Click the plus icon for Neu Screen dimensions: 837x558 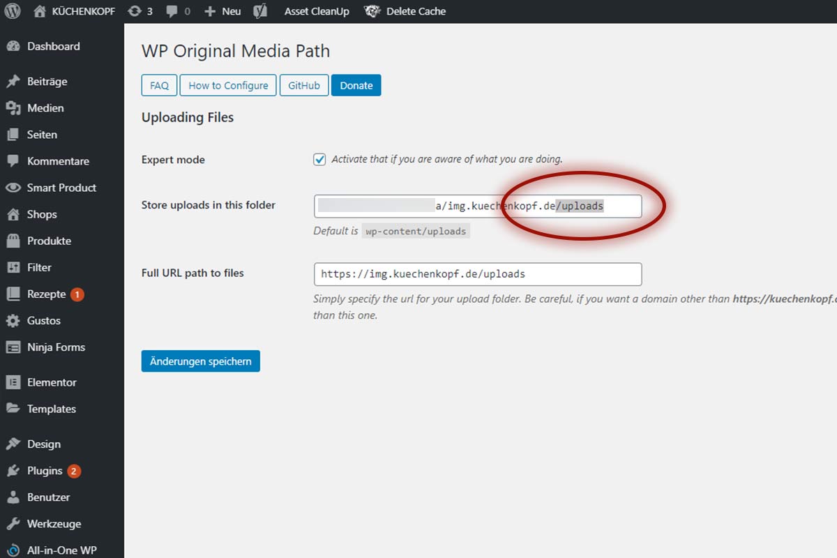click(x=210, y=11)
